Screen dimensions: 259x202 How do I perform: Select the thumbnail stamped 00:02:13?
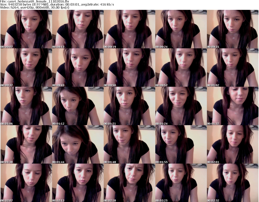coord(78,183)
